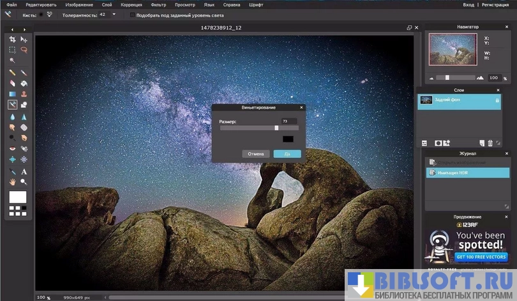Delete layer using trash icon
Image resolution: width=517 pixels, height=301 pixels.
point(490,143)
